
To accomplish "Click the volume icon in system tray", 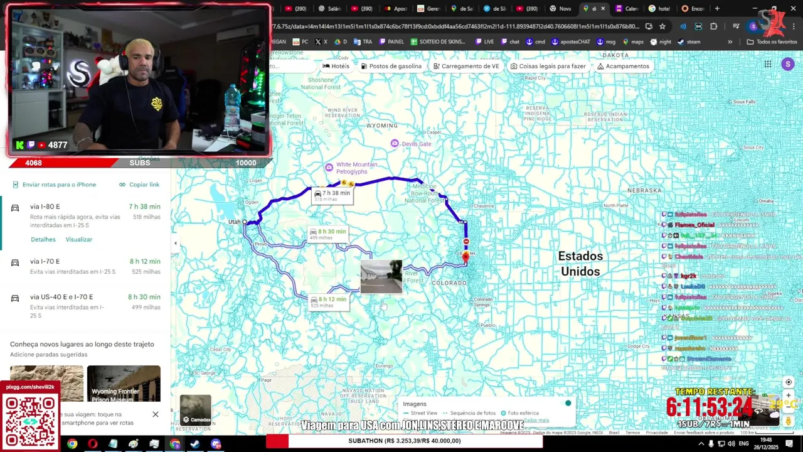I will click(731, 444).
